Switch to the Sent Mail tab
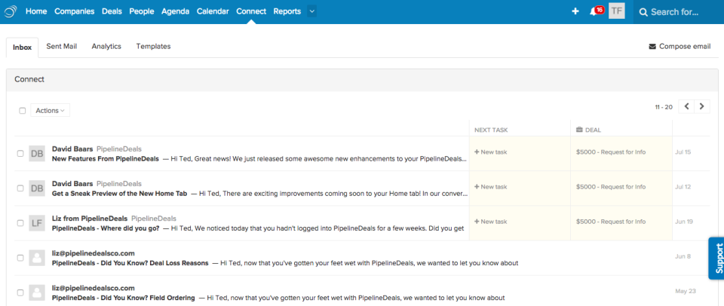 [x=61, y=47]
